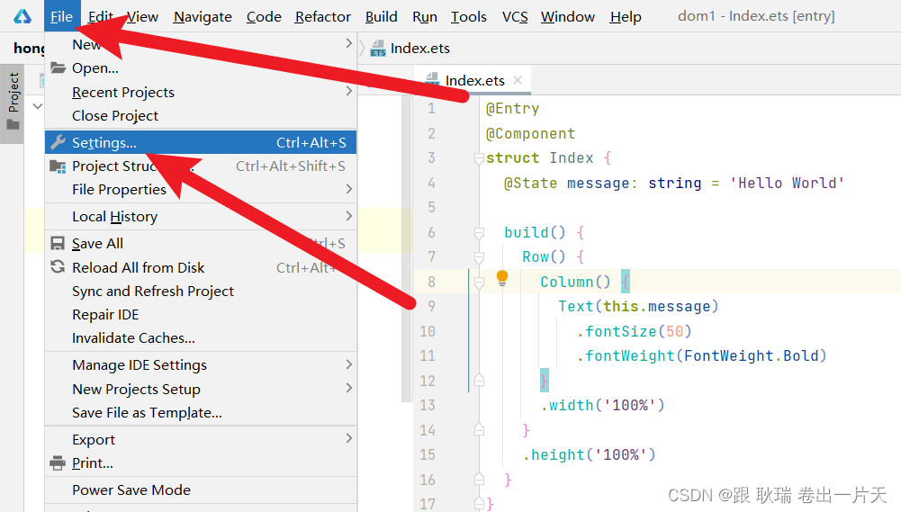This screenshot has width=901, height=512.
Task: Click the Settings wrench icon
Action: (58, 142)
